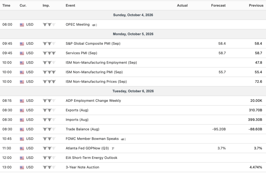Open the Atlanta Fed GDPNow (Q3) event
This screenshot has width=266, height=173.
coord(87,148)
